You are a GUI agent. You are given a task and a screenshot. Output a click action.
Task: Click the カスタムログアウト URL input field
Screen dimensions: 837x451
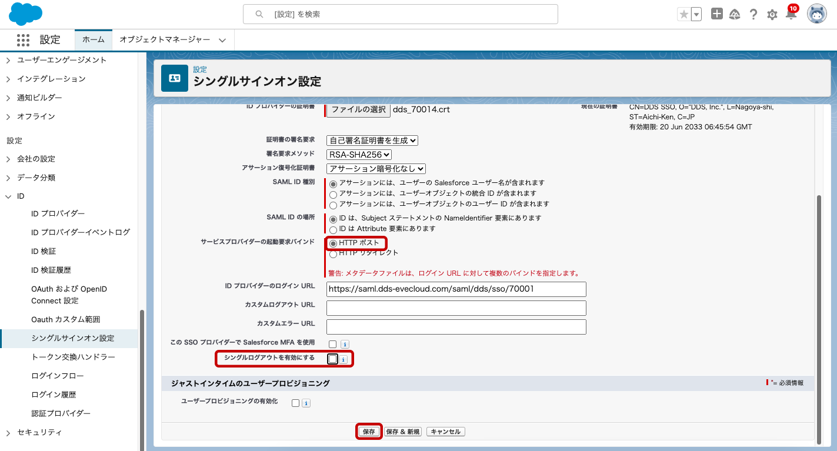pos(456,308)
